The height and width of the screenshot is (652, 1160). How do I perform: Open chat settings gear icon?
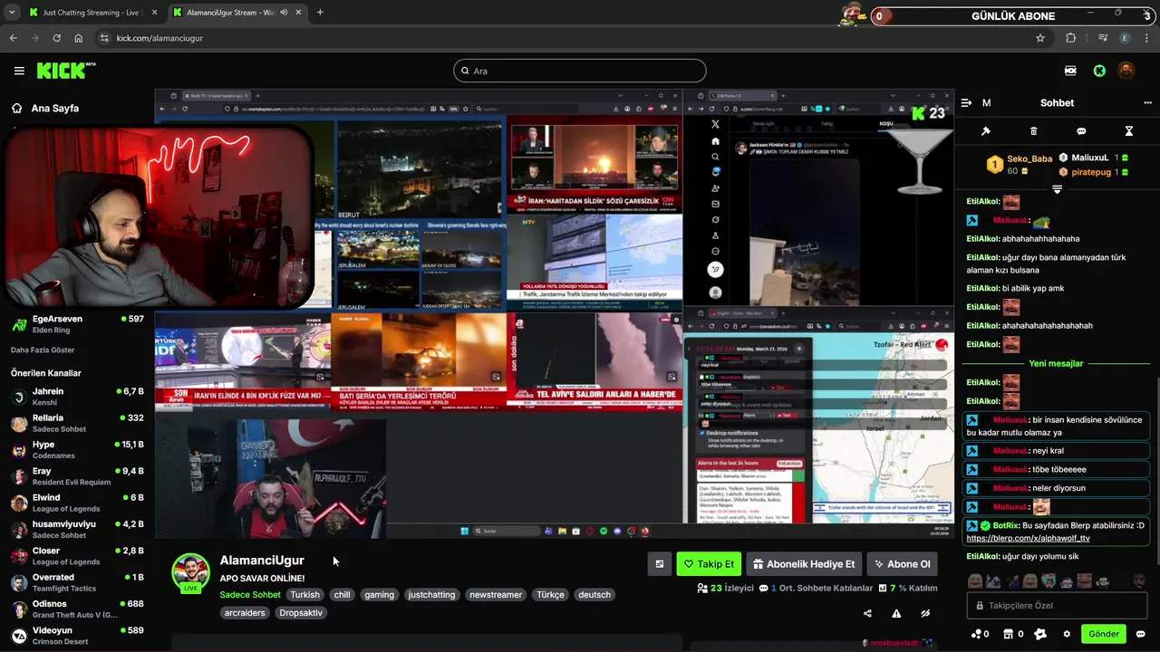pos(1067,634)
